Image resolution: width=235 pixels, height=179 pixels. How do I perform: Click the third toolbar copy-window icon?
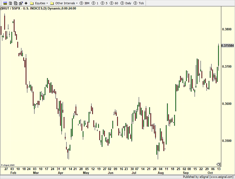(x=15, y=3)
